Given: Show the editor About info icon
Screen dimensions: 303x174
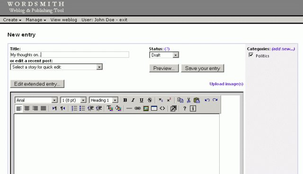Looking at the screenshot, I should click(x=193, y=108).
